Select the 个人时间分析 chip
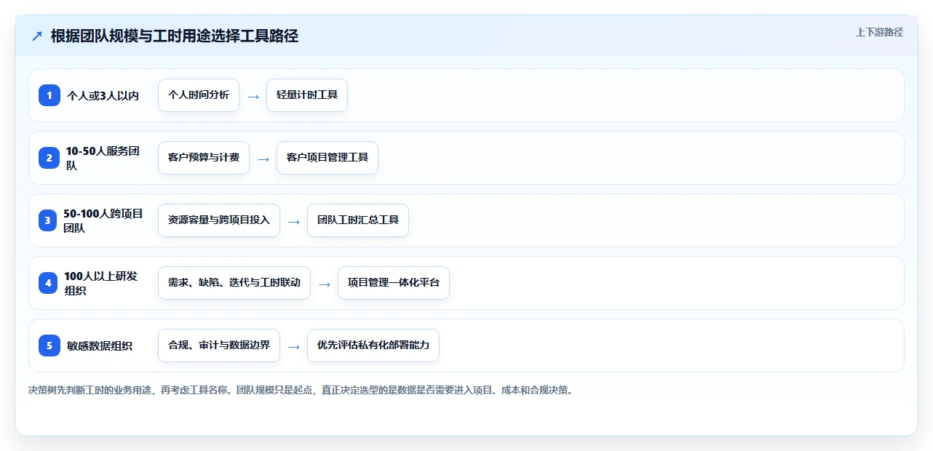 click(x=199, y=95)
